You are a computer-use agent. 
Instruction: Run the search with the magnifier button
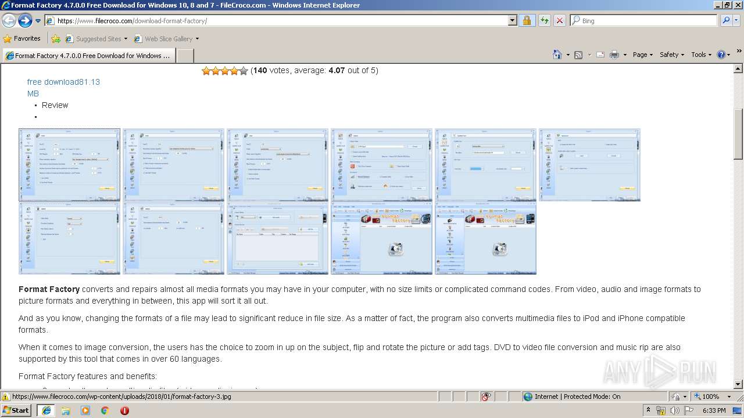coord(725,20)
